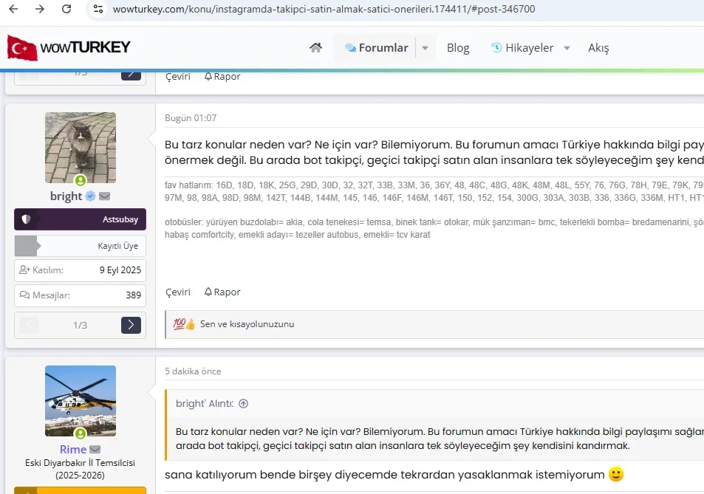Click the home icon in the navigation bar
Screen dimensions: 704x494
coord(315,47)
